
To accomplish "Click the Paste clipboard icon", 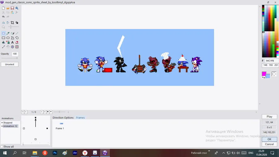I will (12, 12).
